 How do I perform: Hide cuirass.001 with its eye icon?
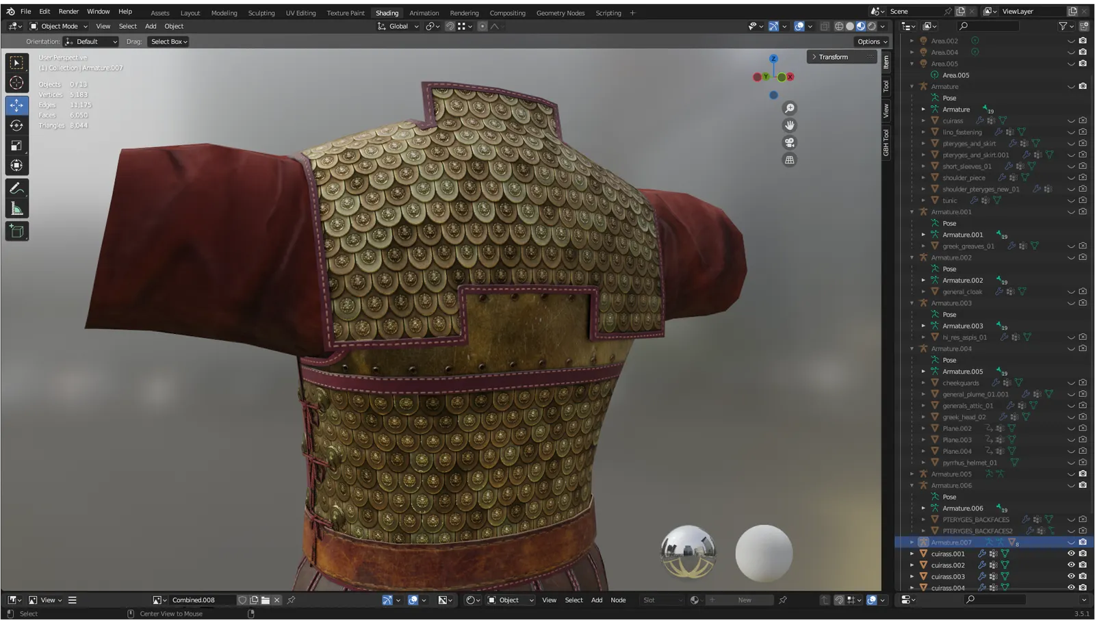(1071, 554)
